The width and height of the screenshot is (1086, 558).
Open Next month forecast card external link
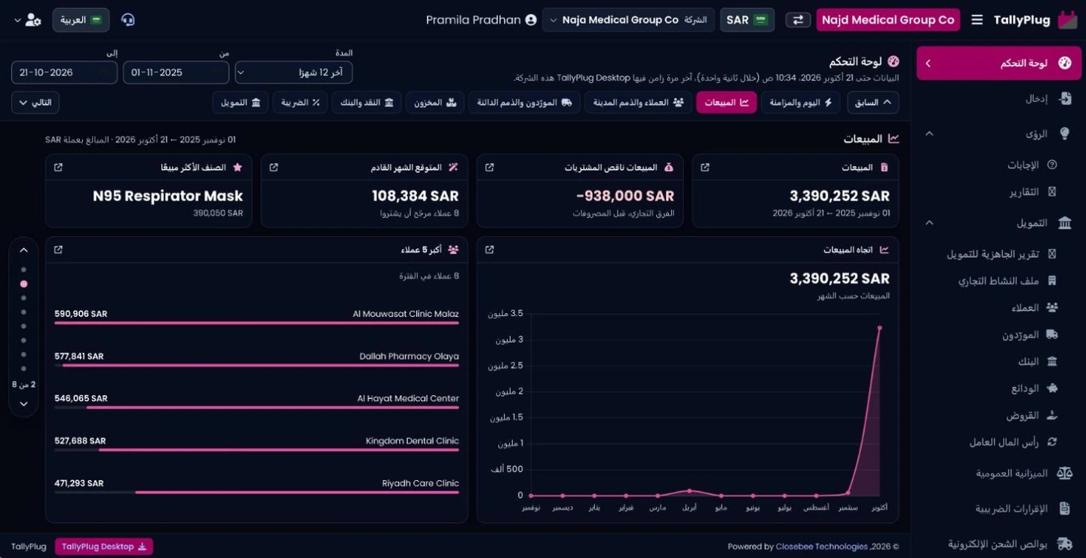274,167
